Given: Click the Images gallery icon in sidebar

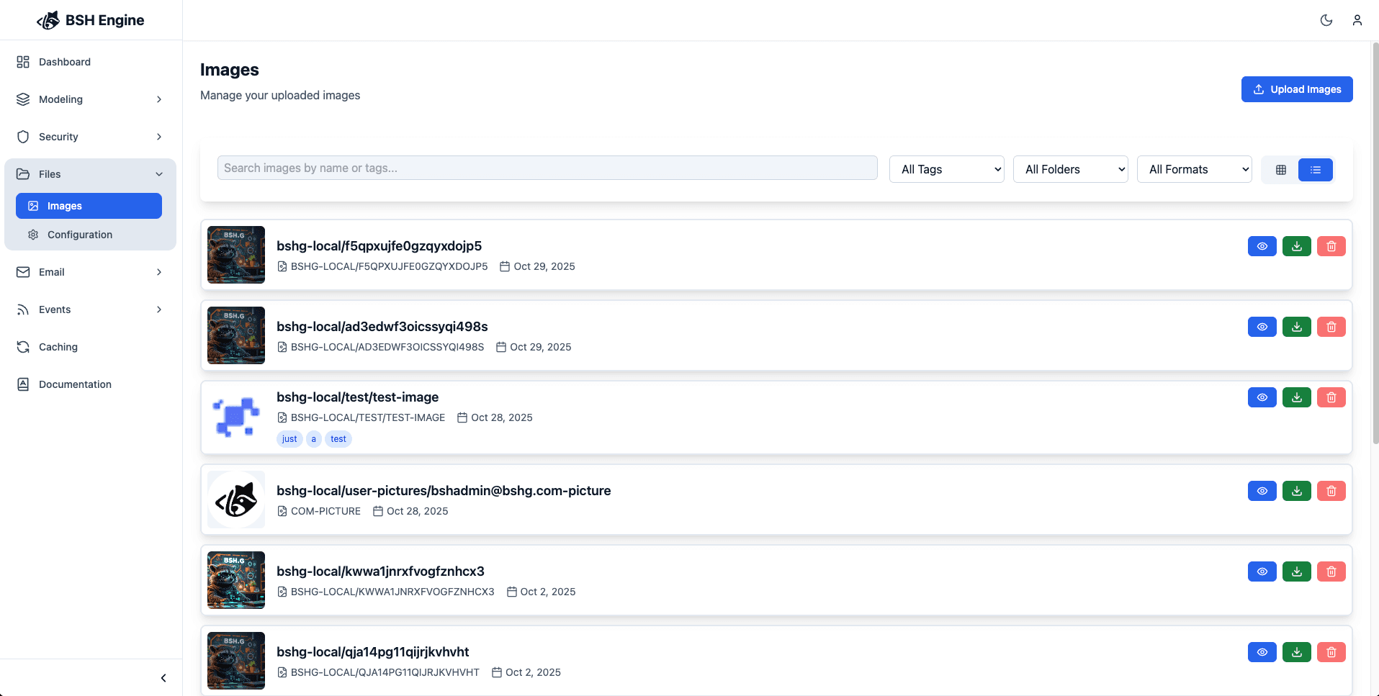Looking at the screenshot, I should (33, 205).
